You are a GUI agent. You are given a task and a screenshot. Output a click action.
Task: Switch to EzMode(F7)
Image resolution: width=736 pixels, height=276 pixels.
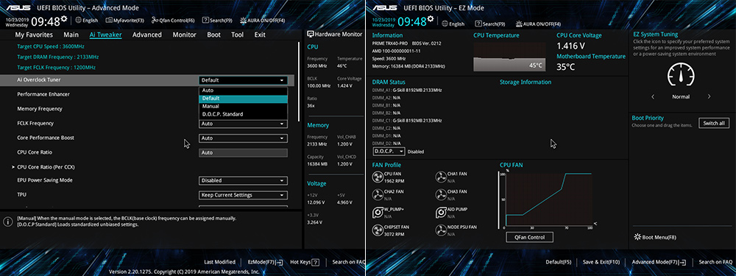point(265,262)
